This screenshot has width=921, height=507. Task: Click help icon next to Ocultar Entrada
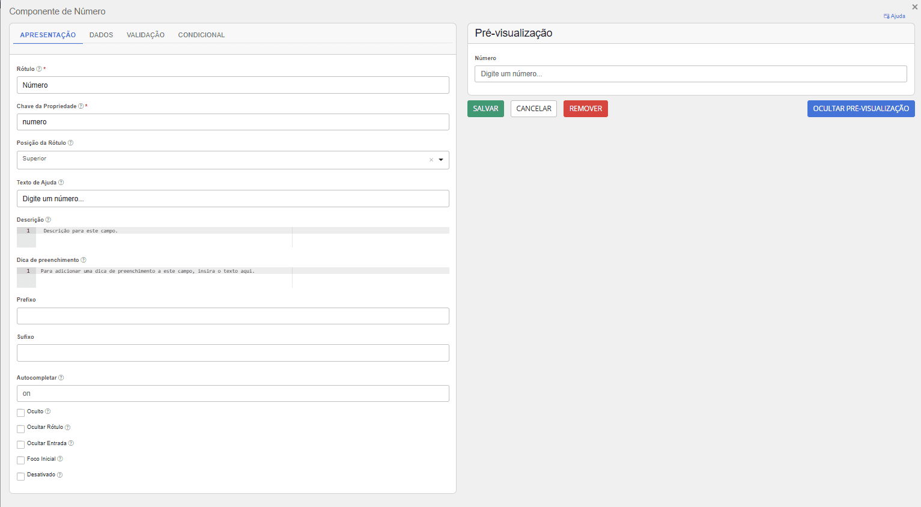(x=71, y=443)
